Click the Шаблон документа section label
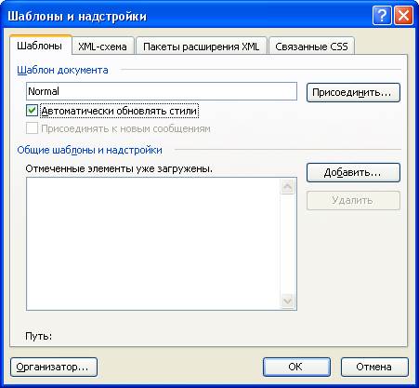Screen dimensions: 419x388 pos(62,70)
